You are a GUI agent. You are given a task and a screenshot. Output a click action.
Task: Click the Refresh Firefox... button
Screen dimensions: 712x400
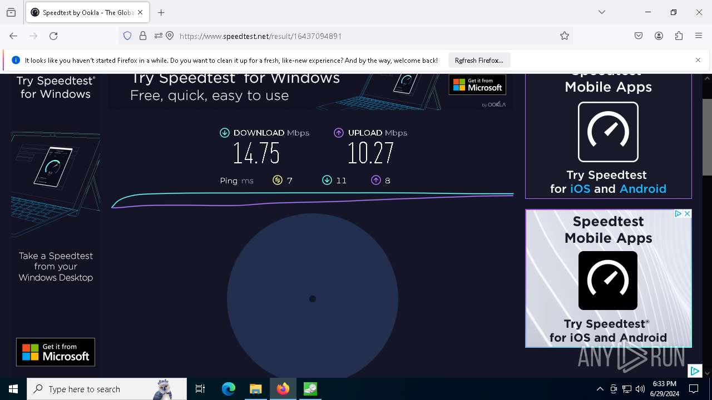click(x=479, y=60)
